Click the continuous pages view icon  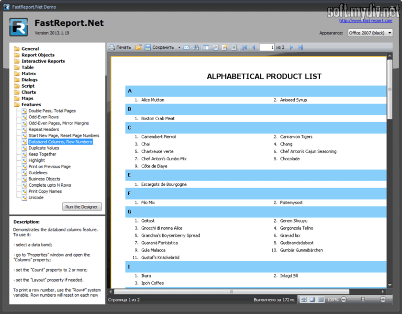[321, 299]
